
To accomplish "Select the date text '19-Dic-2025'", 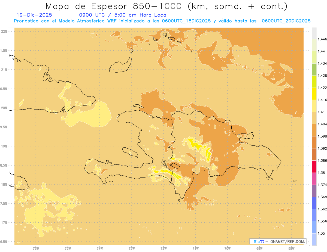I will (34, 15).
